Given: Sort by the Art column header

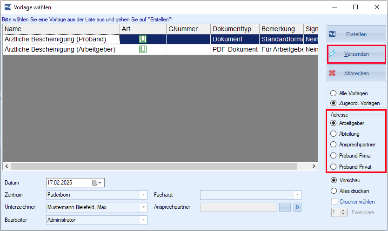Looking at the screenshot, I should (x=143, y=29).
